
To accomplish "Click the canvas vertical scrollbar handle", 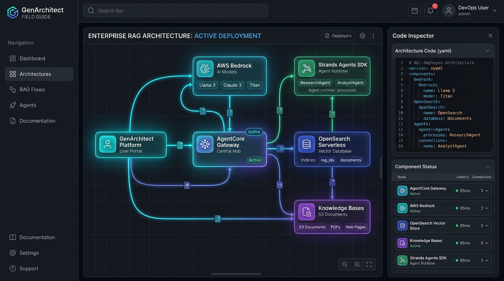I will pyautogui.click(x=381, y=167).
